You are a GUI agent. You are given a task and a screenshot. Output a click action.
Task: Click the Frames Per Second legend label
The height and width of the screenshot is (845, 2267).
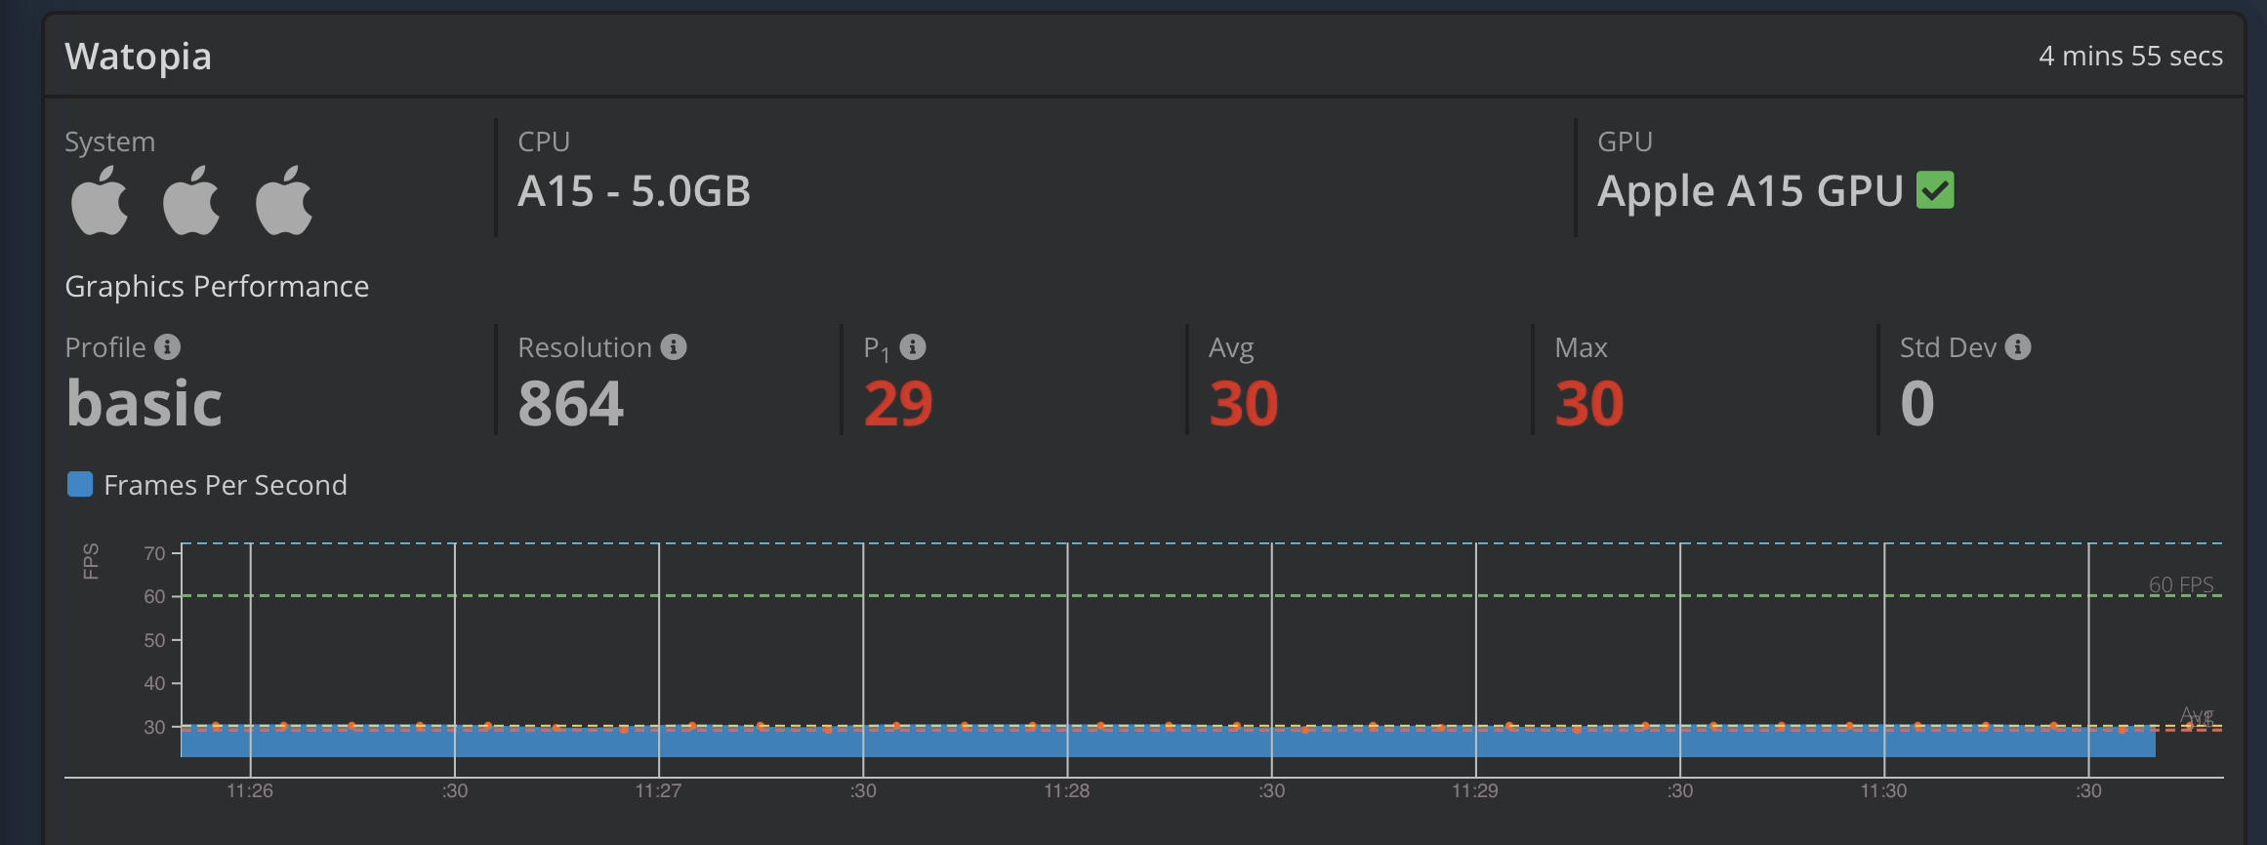(225, 485)
